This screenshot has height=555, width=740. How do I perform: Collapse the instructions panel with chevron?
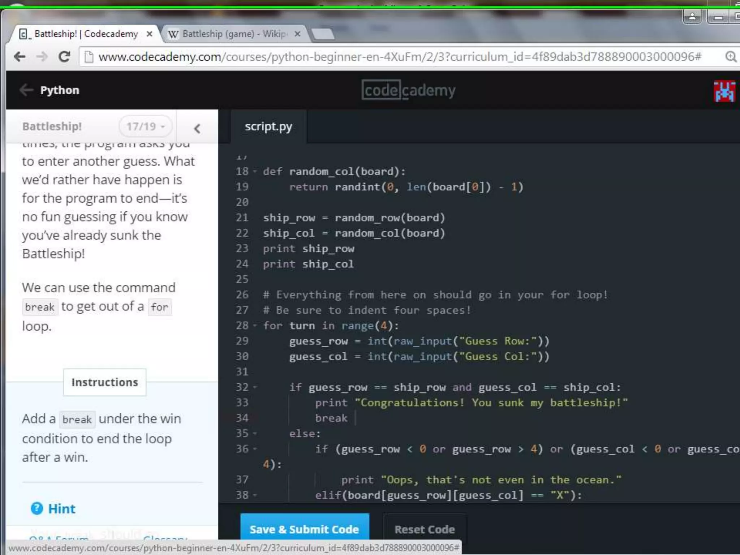(x=197, y=128)
